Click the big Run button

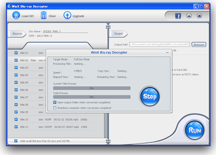tap(195, 130)
